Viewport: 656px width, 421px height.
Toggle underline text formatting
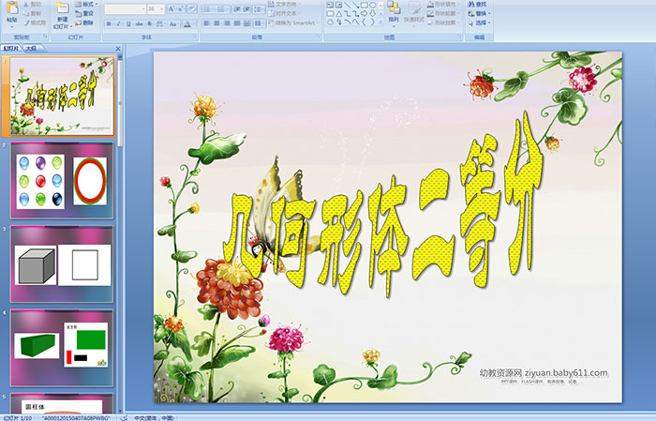tap(128, 23)
